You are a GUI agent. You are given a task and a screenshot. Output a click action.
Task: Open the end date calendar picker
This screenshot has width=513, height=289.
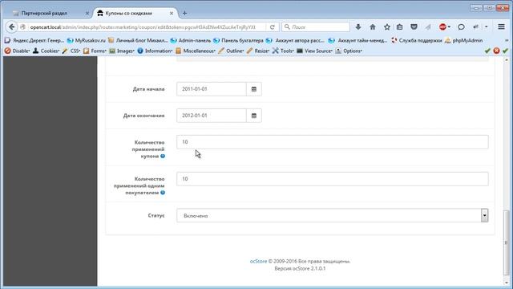(x=254, y=116)
